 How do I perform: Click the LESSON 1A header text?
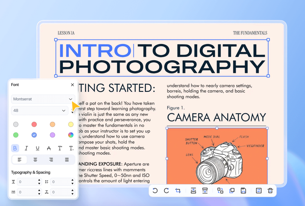tap(66, 33)
